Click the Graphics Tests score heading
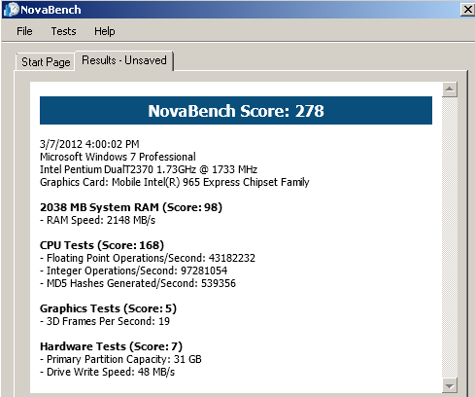This screenshot has width=475, height=397. click(108, 308)
